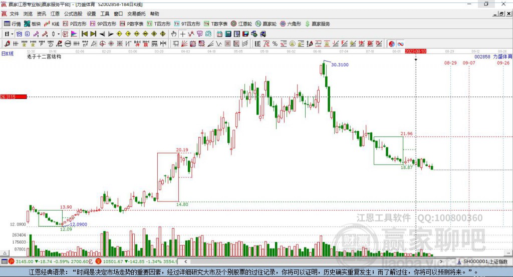Open the 窗口 menu
This screenshot has height=277, width=513.
[118, 13]
